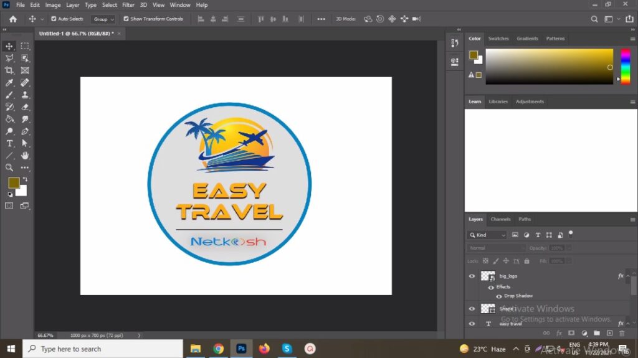Hide the big_logo layer
Image resolution: width=638 pixels, height=358 pixels.
coord(472,276)
